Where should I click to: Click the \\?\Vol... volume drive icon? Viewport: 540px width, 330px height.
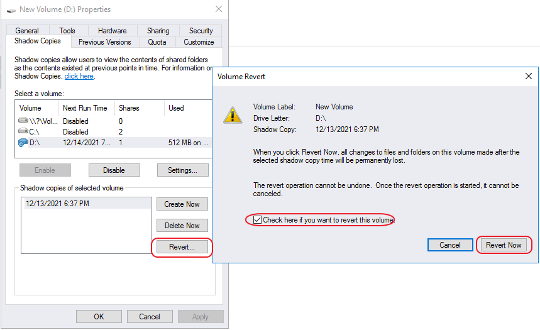[23, 121]
